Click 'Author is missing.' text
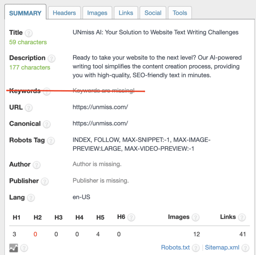Viewport: 256px width, 255px height. [97, 164]
